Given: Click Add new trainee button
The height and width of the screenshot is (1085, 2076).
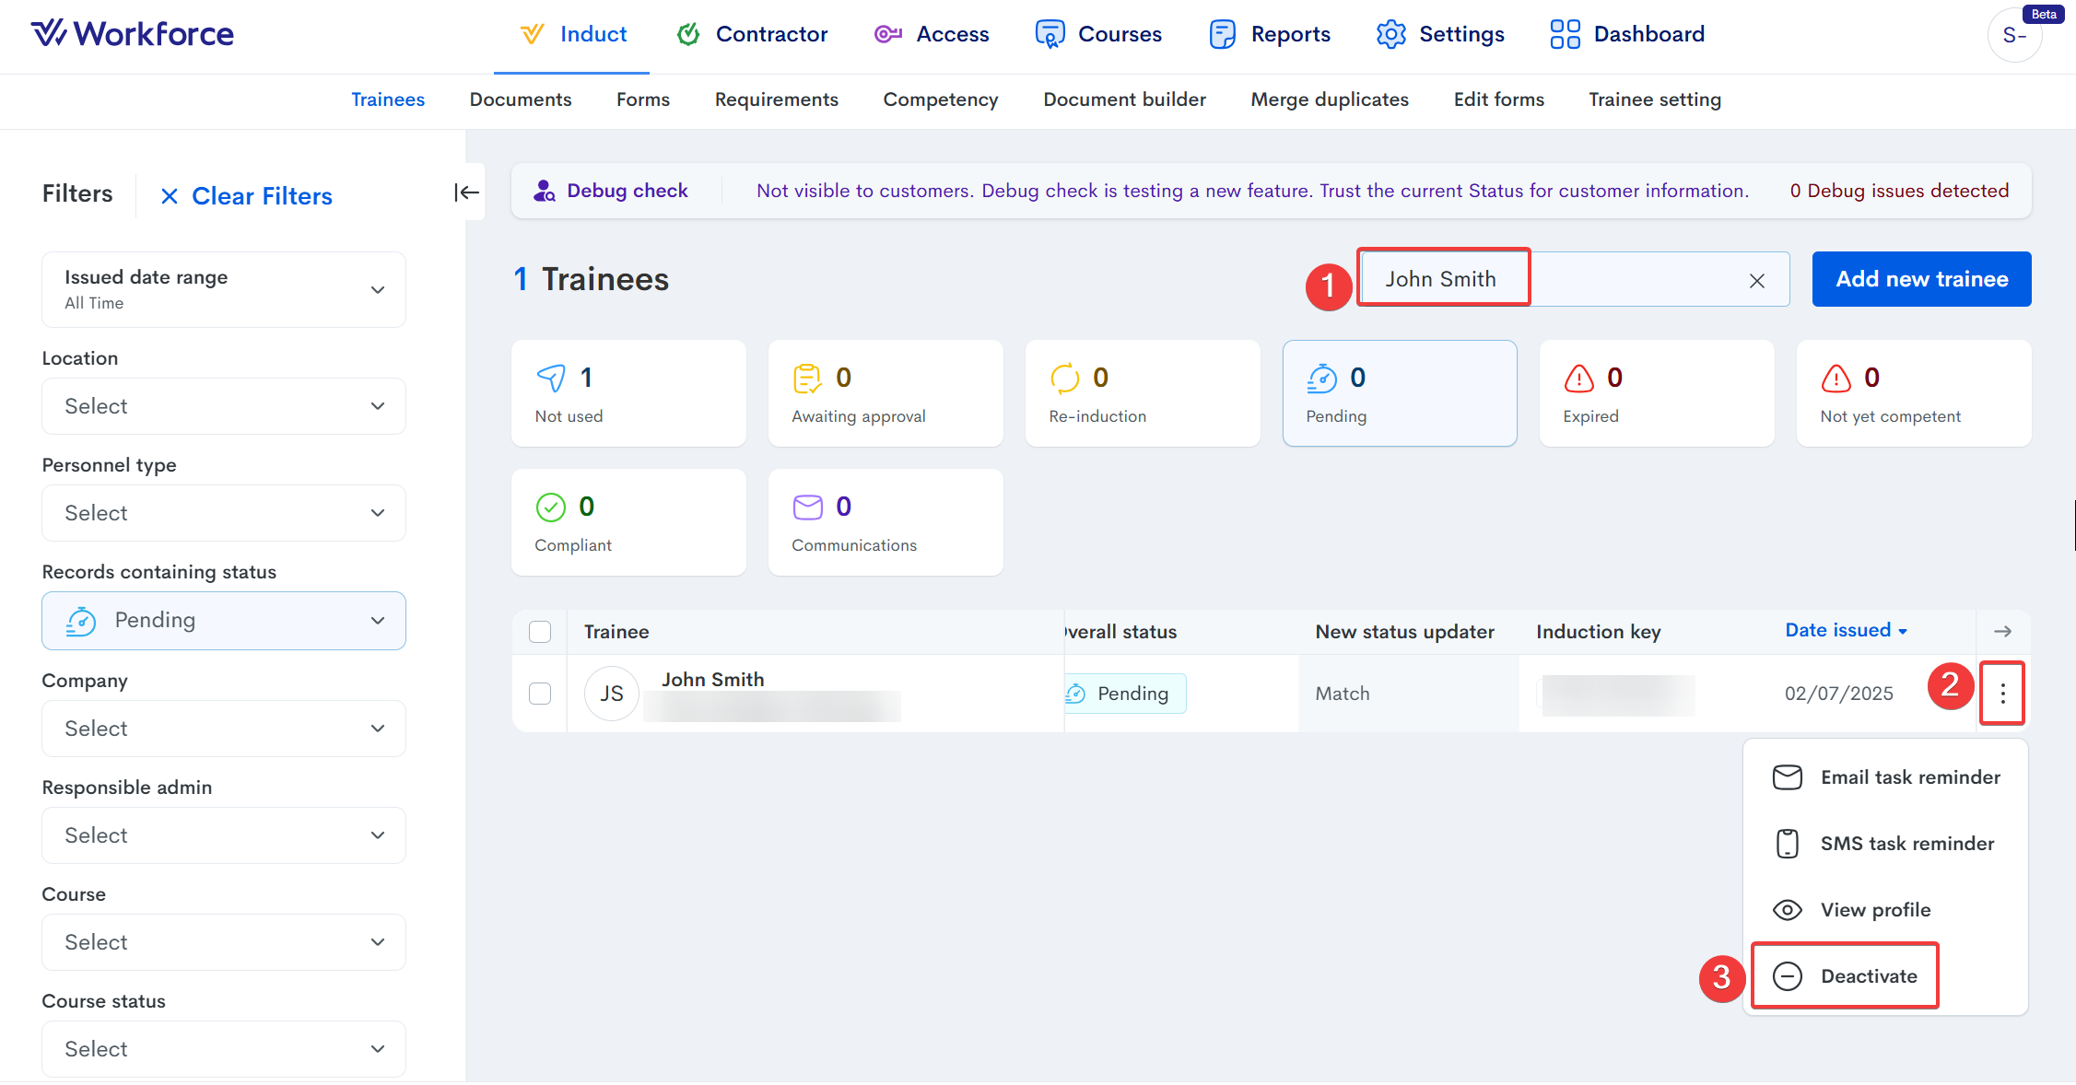Looking at the screenshot, I should [1921, 279].
